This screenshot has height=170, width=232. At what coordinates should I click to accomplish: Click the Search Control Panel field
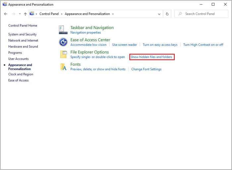click(202, 14)
